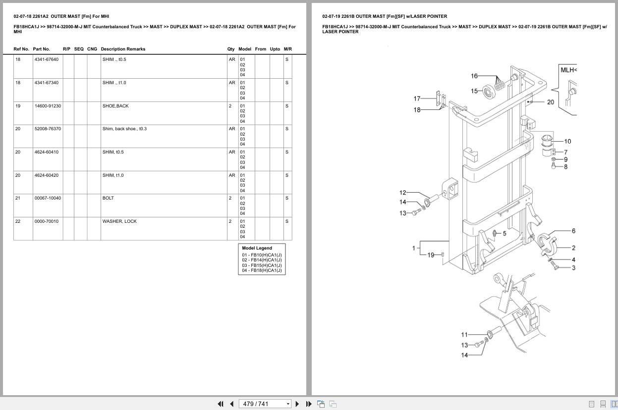Click callout number 6 in the diagram
This screenshot has width=618, height=410.
573,231
